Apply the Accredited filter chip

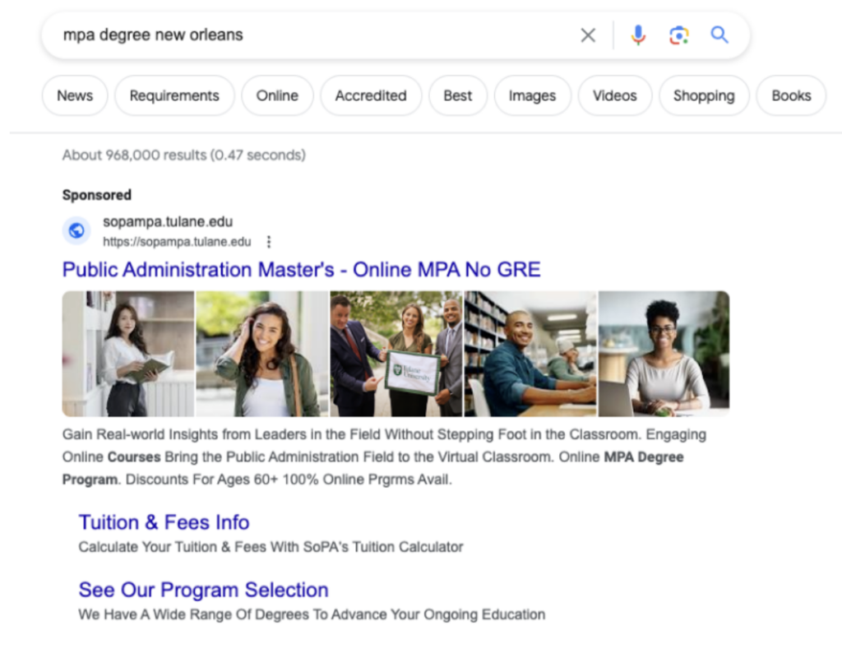(371, 95)
